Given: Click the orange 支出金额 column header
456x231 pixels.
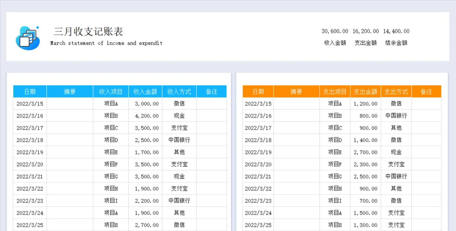Looking at the screenshot, I should coord(366,91).
